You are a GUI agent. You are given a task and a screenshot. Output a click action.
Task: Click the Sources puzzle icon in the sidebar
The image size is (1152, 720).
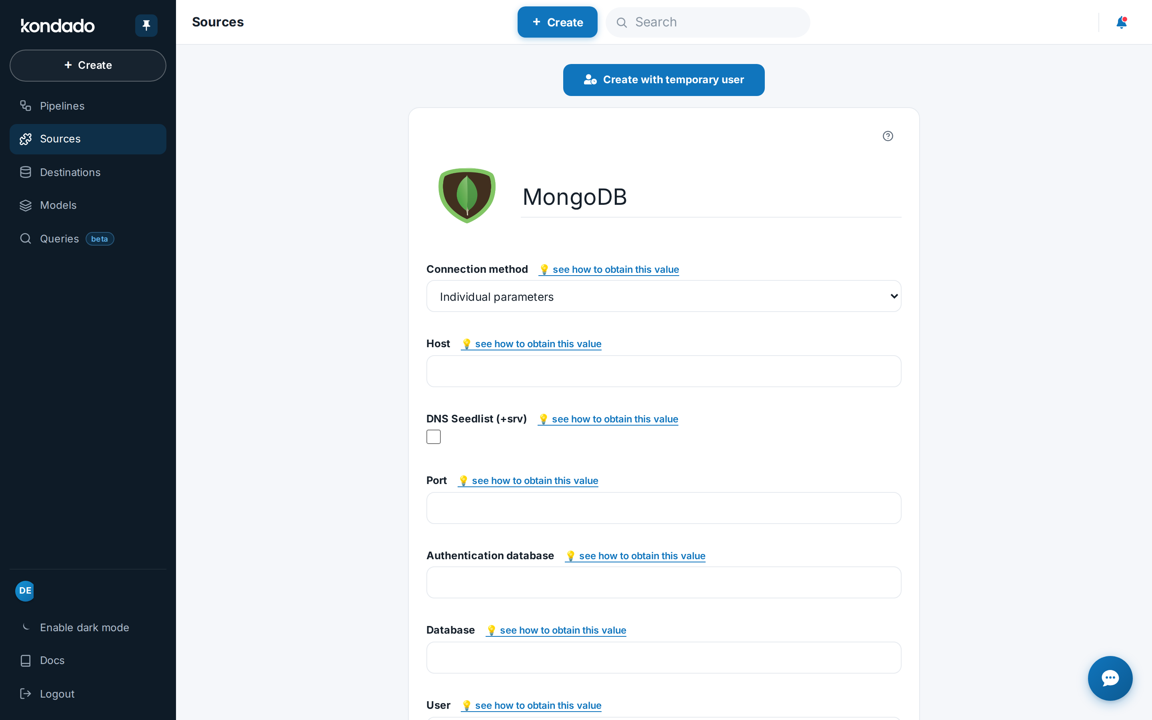pyautogui.click(x=26, y=139)
